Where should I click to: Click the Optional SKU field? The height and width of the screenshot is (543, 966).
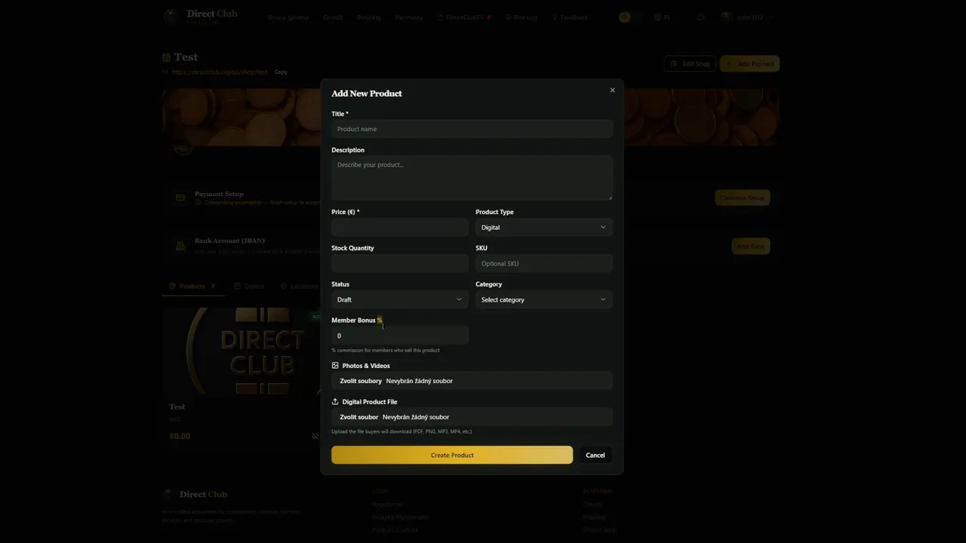[x=544, y=264]
